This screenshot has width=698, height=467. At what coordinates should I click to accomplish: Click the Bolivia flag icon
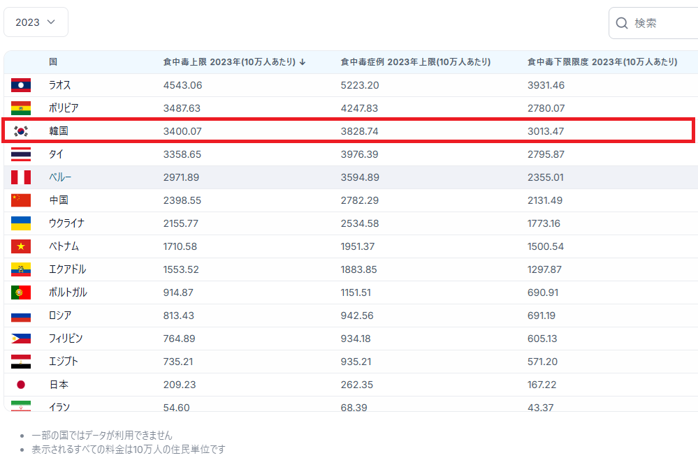(21, 108)
